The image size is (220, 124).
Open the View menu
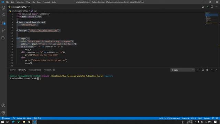pyautogui.click(x=28, y=2)
